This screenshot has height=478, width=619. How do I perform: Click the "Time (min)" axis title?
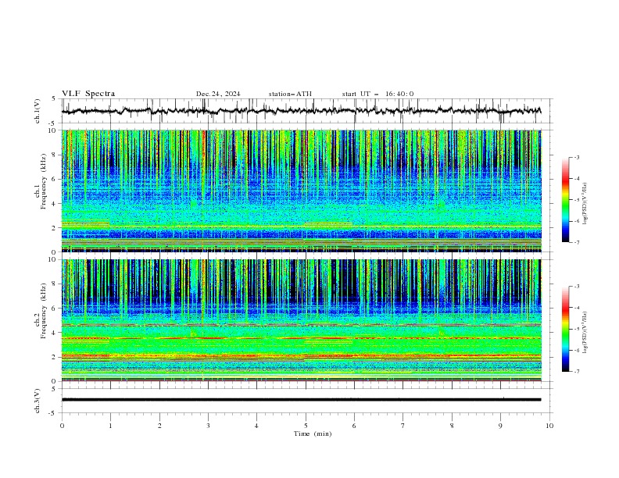pos(313,433)
